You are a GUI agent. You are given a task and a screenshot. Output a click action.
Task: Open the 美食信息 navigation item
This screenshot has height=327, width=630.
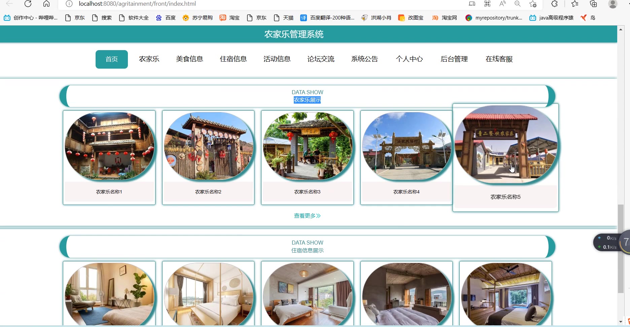(x=189, y=59)
